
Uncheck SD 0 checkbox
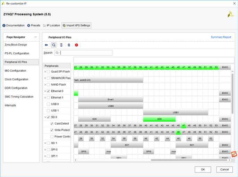click(49, 117)
